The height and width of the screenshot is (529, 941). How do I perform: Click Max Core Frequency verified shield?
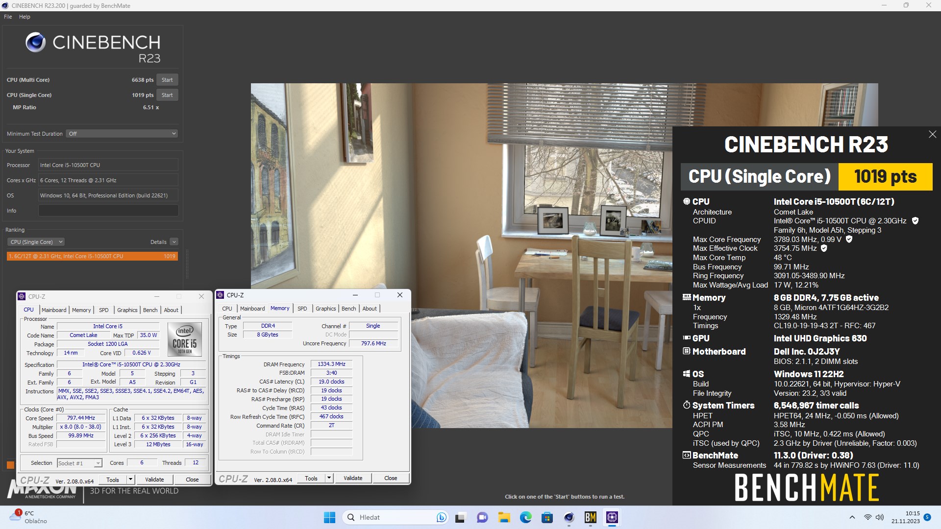pyautogui.click(x=849, y=240)
